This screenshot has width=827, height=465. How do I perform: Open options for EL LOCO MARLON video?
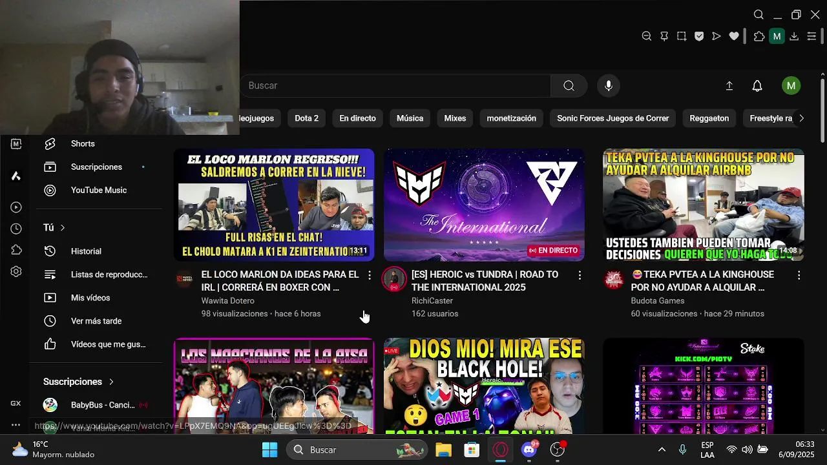coord(369,275)
